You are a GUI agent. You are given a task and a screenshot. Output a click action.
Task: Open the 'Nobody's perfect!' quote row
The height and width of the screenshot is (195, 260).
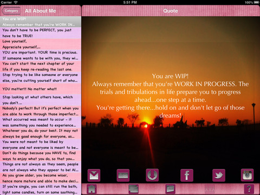pos(41,111)
